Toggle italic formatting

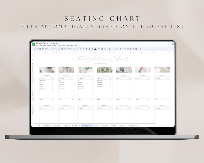[89, 49]
